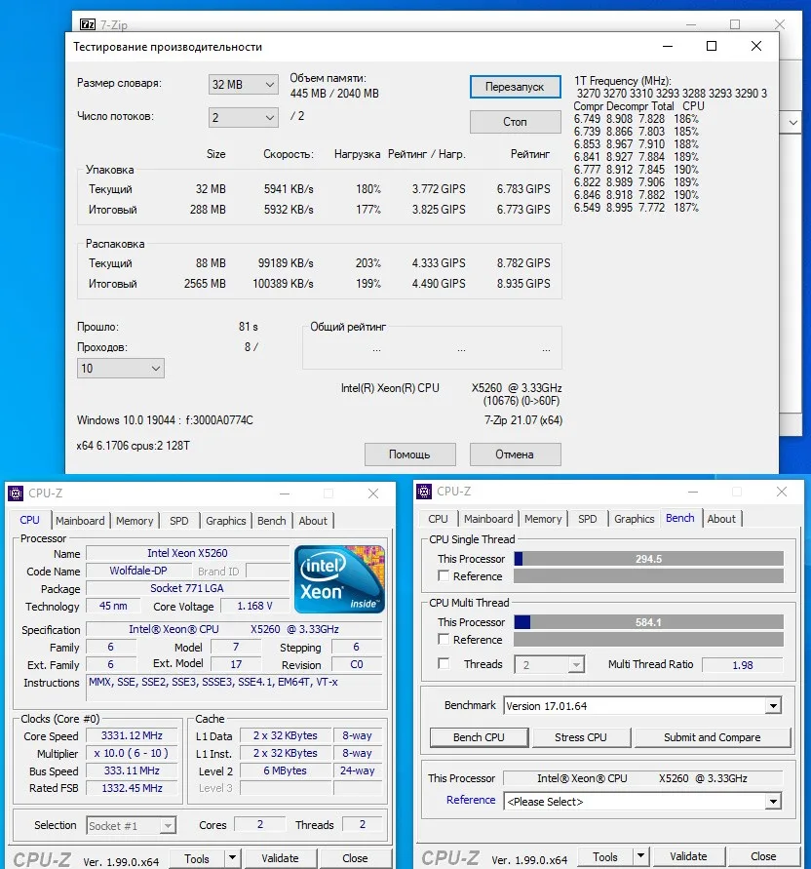The width and height of the screenshot is (811, 869).
Task: Click Validate in left CPU-Z window
Action: (281, 858)
